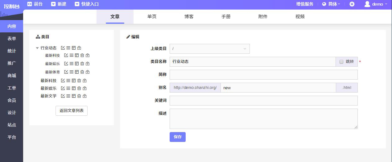Select 表单 in the left sidebar
The width and height of the screenshot is (392, 162).
pyautogui.click(x=11, y=39)
